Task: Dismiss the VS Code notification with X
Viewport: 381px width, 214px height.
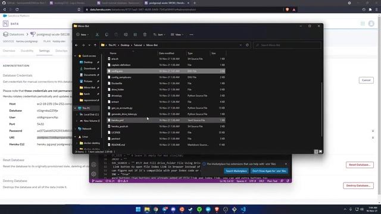Action: coord(286,164)
